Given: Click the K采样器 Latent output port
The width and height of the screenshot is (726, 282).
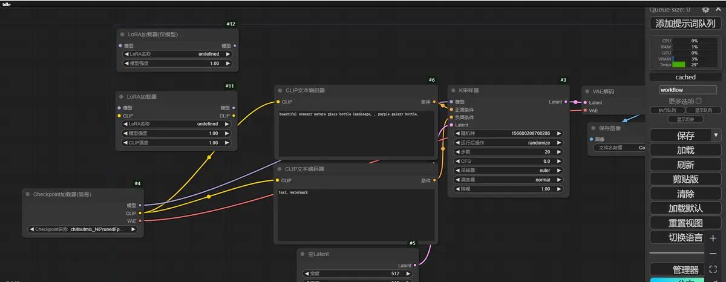Looking at the screenshot, I should [566, 102].
